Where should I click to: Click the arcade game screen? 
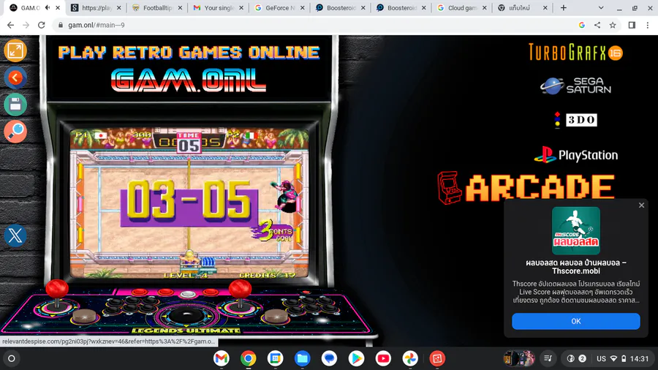(189, 203)
